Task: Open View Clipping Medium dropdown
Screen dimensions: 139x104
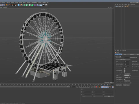Action: [x=127, y=77]
